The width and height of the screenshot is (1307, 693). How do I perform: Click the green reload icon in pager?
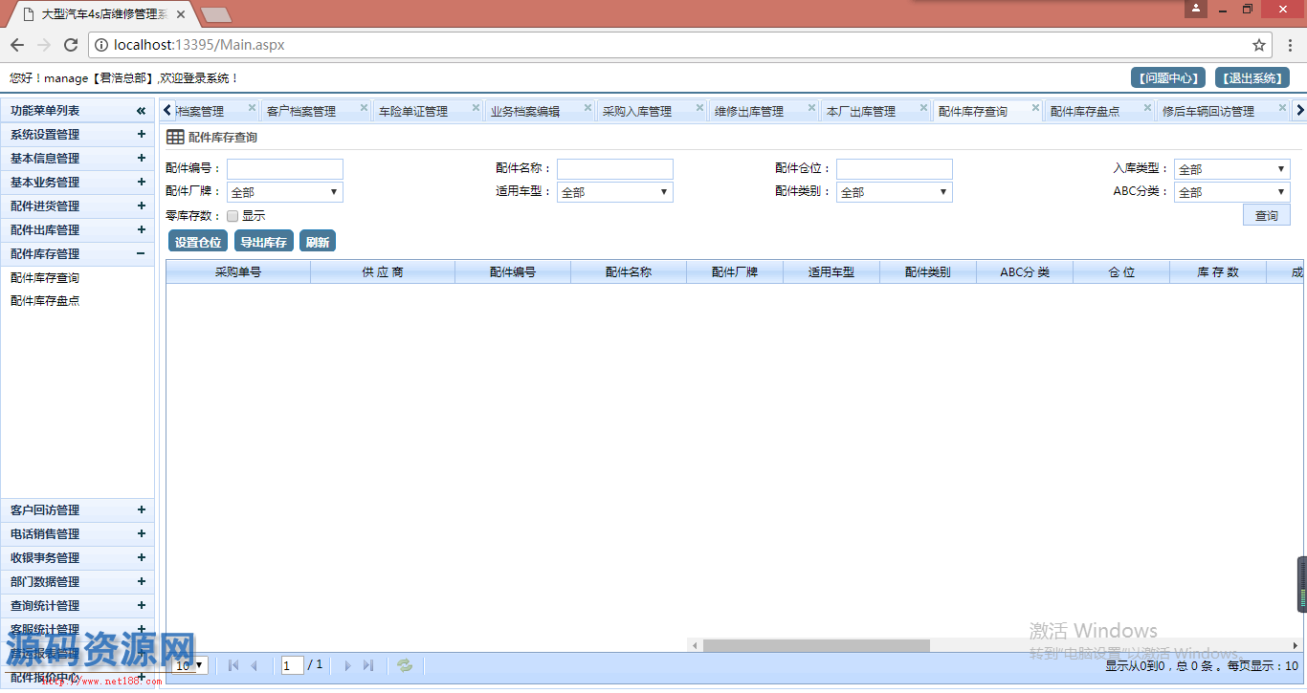(405, 665)
